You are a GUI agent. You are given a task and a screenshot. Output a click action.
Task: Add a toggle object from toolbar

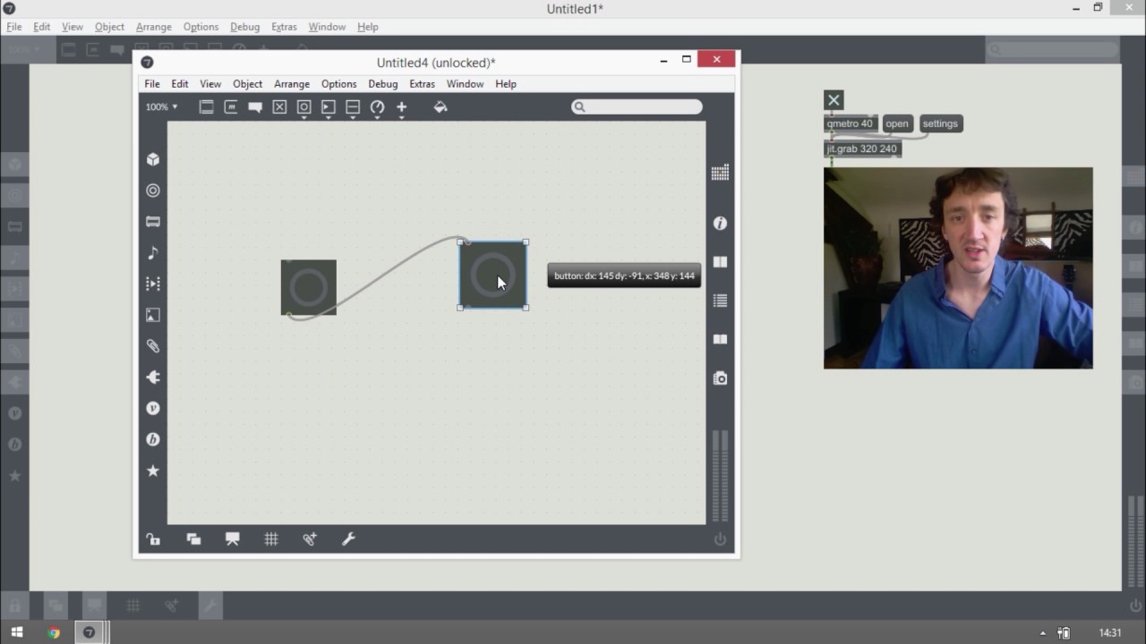[279, 106]
